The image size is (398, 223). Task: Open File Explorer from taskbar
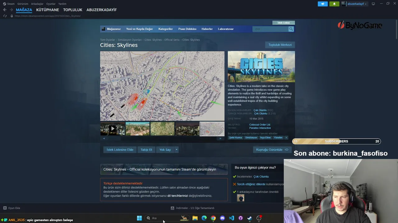coord(195,218)
